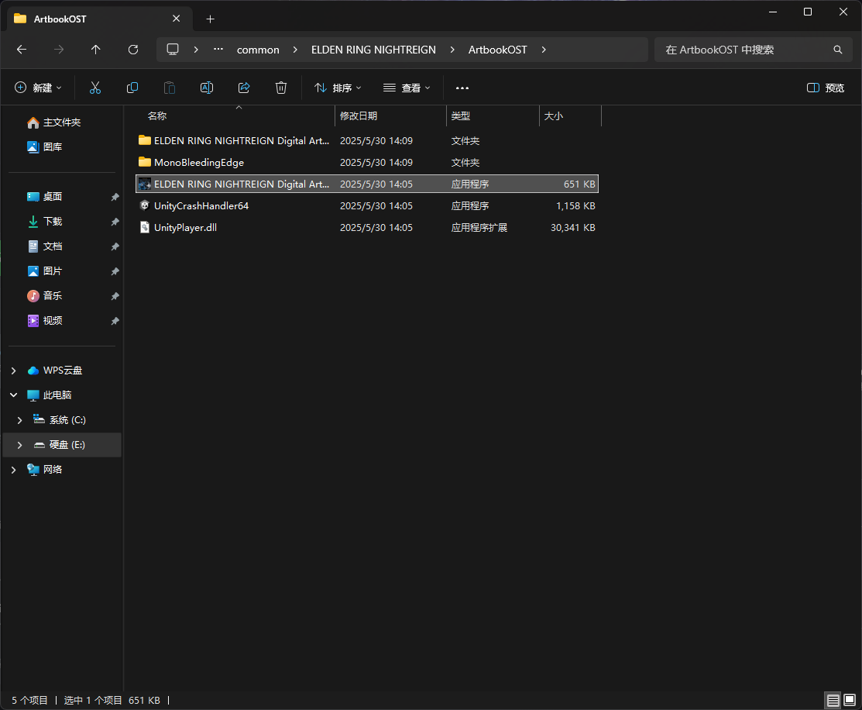Open the 新建 dropdown menu
This screenshot has height=710, width=862.
[x=38, y=88]
